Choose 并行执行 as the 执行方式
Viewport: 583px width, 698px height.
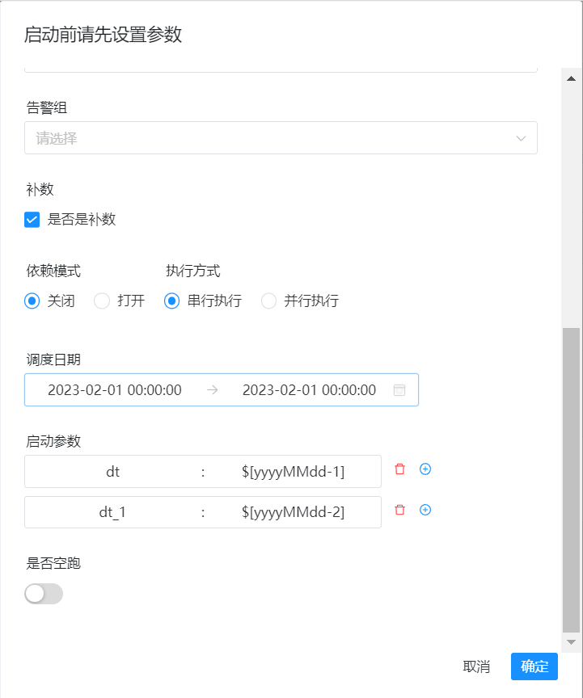[x=268, y=301]
